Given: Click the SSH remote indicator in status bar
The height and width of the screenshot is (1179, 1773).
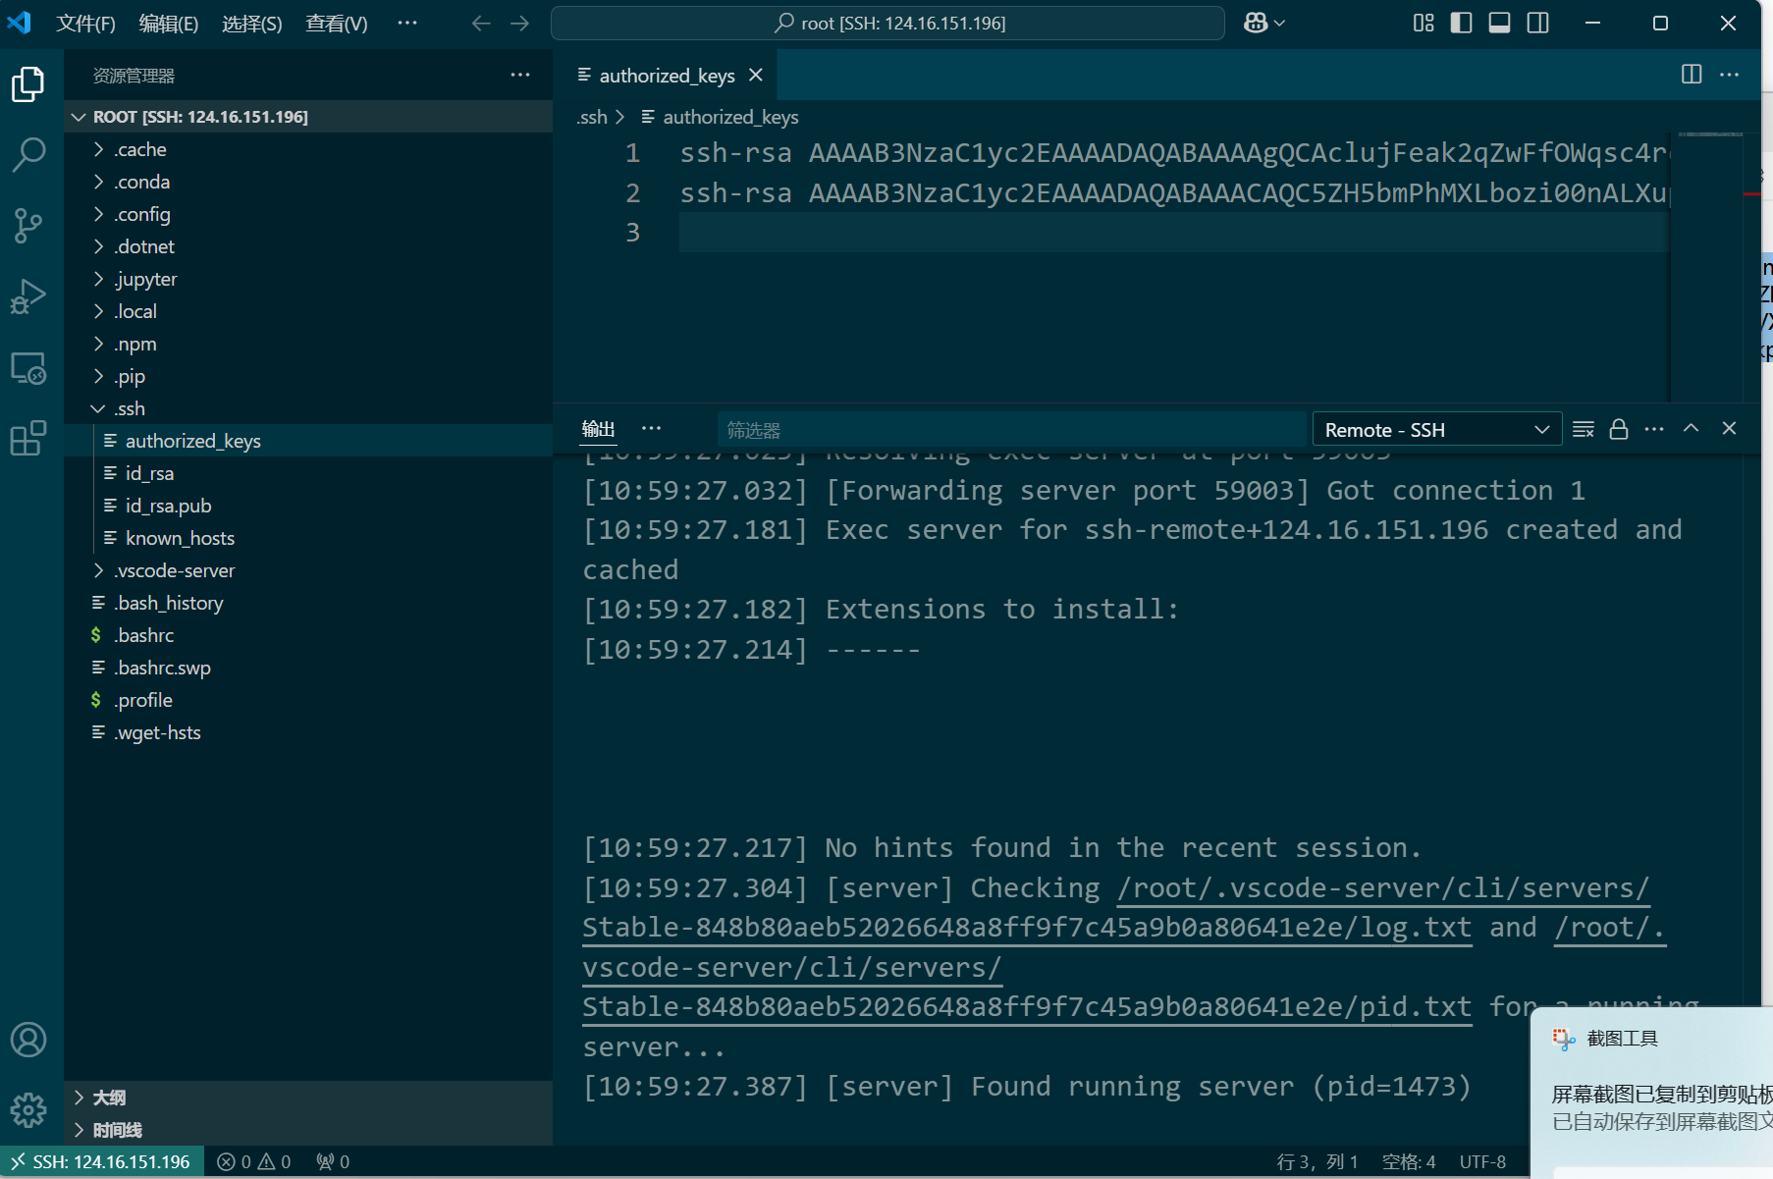Looking at the screenshot, I should (x=102, y=1161).
